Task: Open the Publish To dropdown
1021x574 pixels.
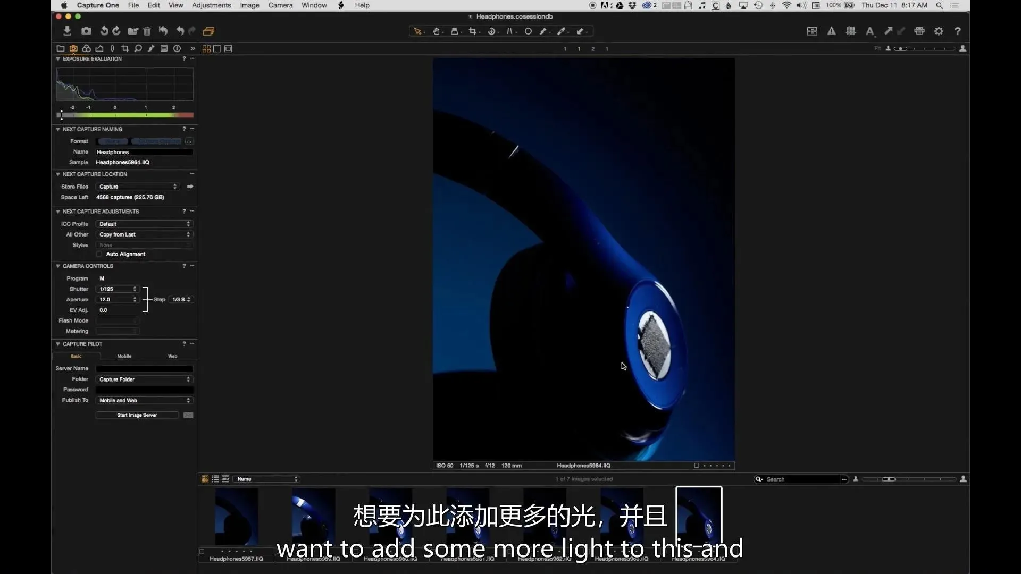Action: 144,401
